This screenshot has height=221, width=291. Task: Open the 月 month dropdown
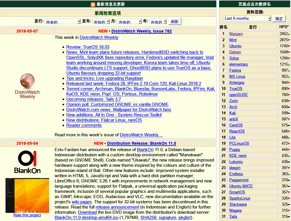tap(130, 21)
